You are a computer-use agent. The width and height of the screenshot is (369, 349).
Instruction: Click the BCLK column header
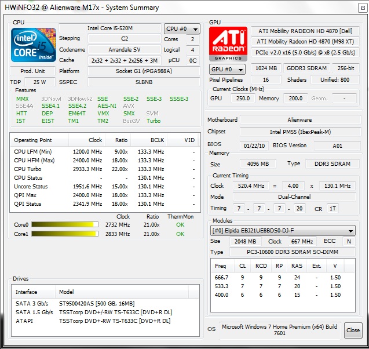tap(149, 140)
